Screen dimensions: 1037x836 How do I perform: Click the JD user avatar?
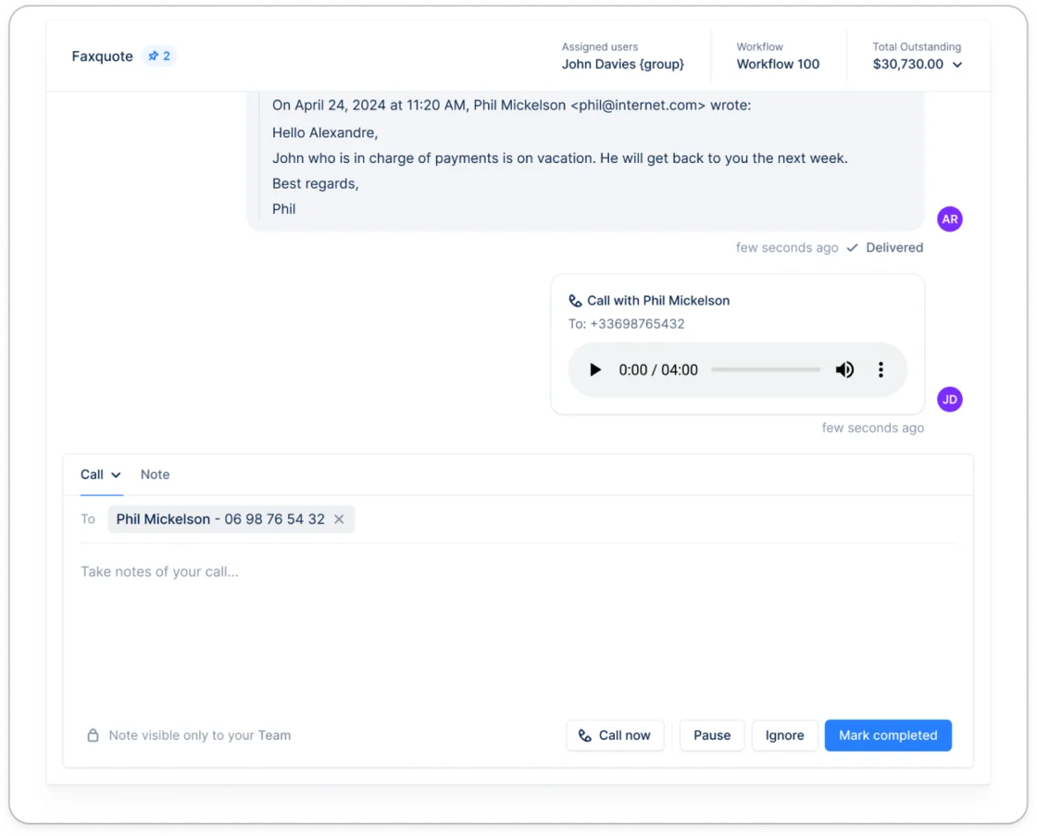[x=950, y=399]
